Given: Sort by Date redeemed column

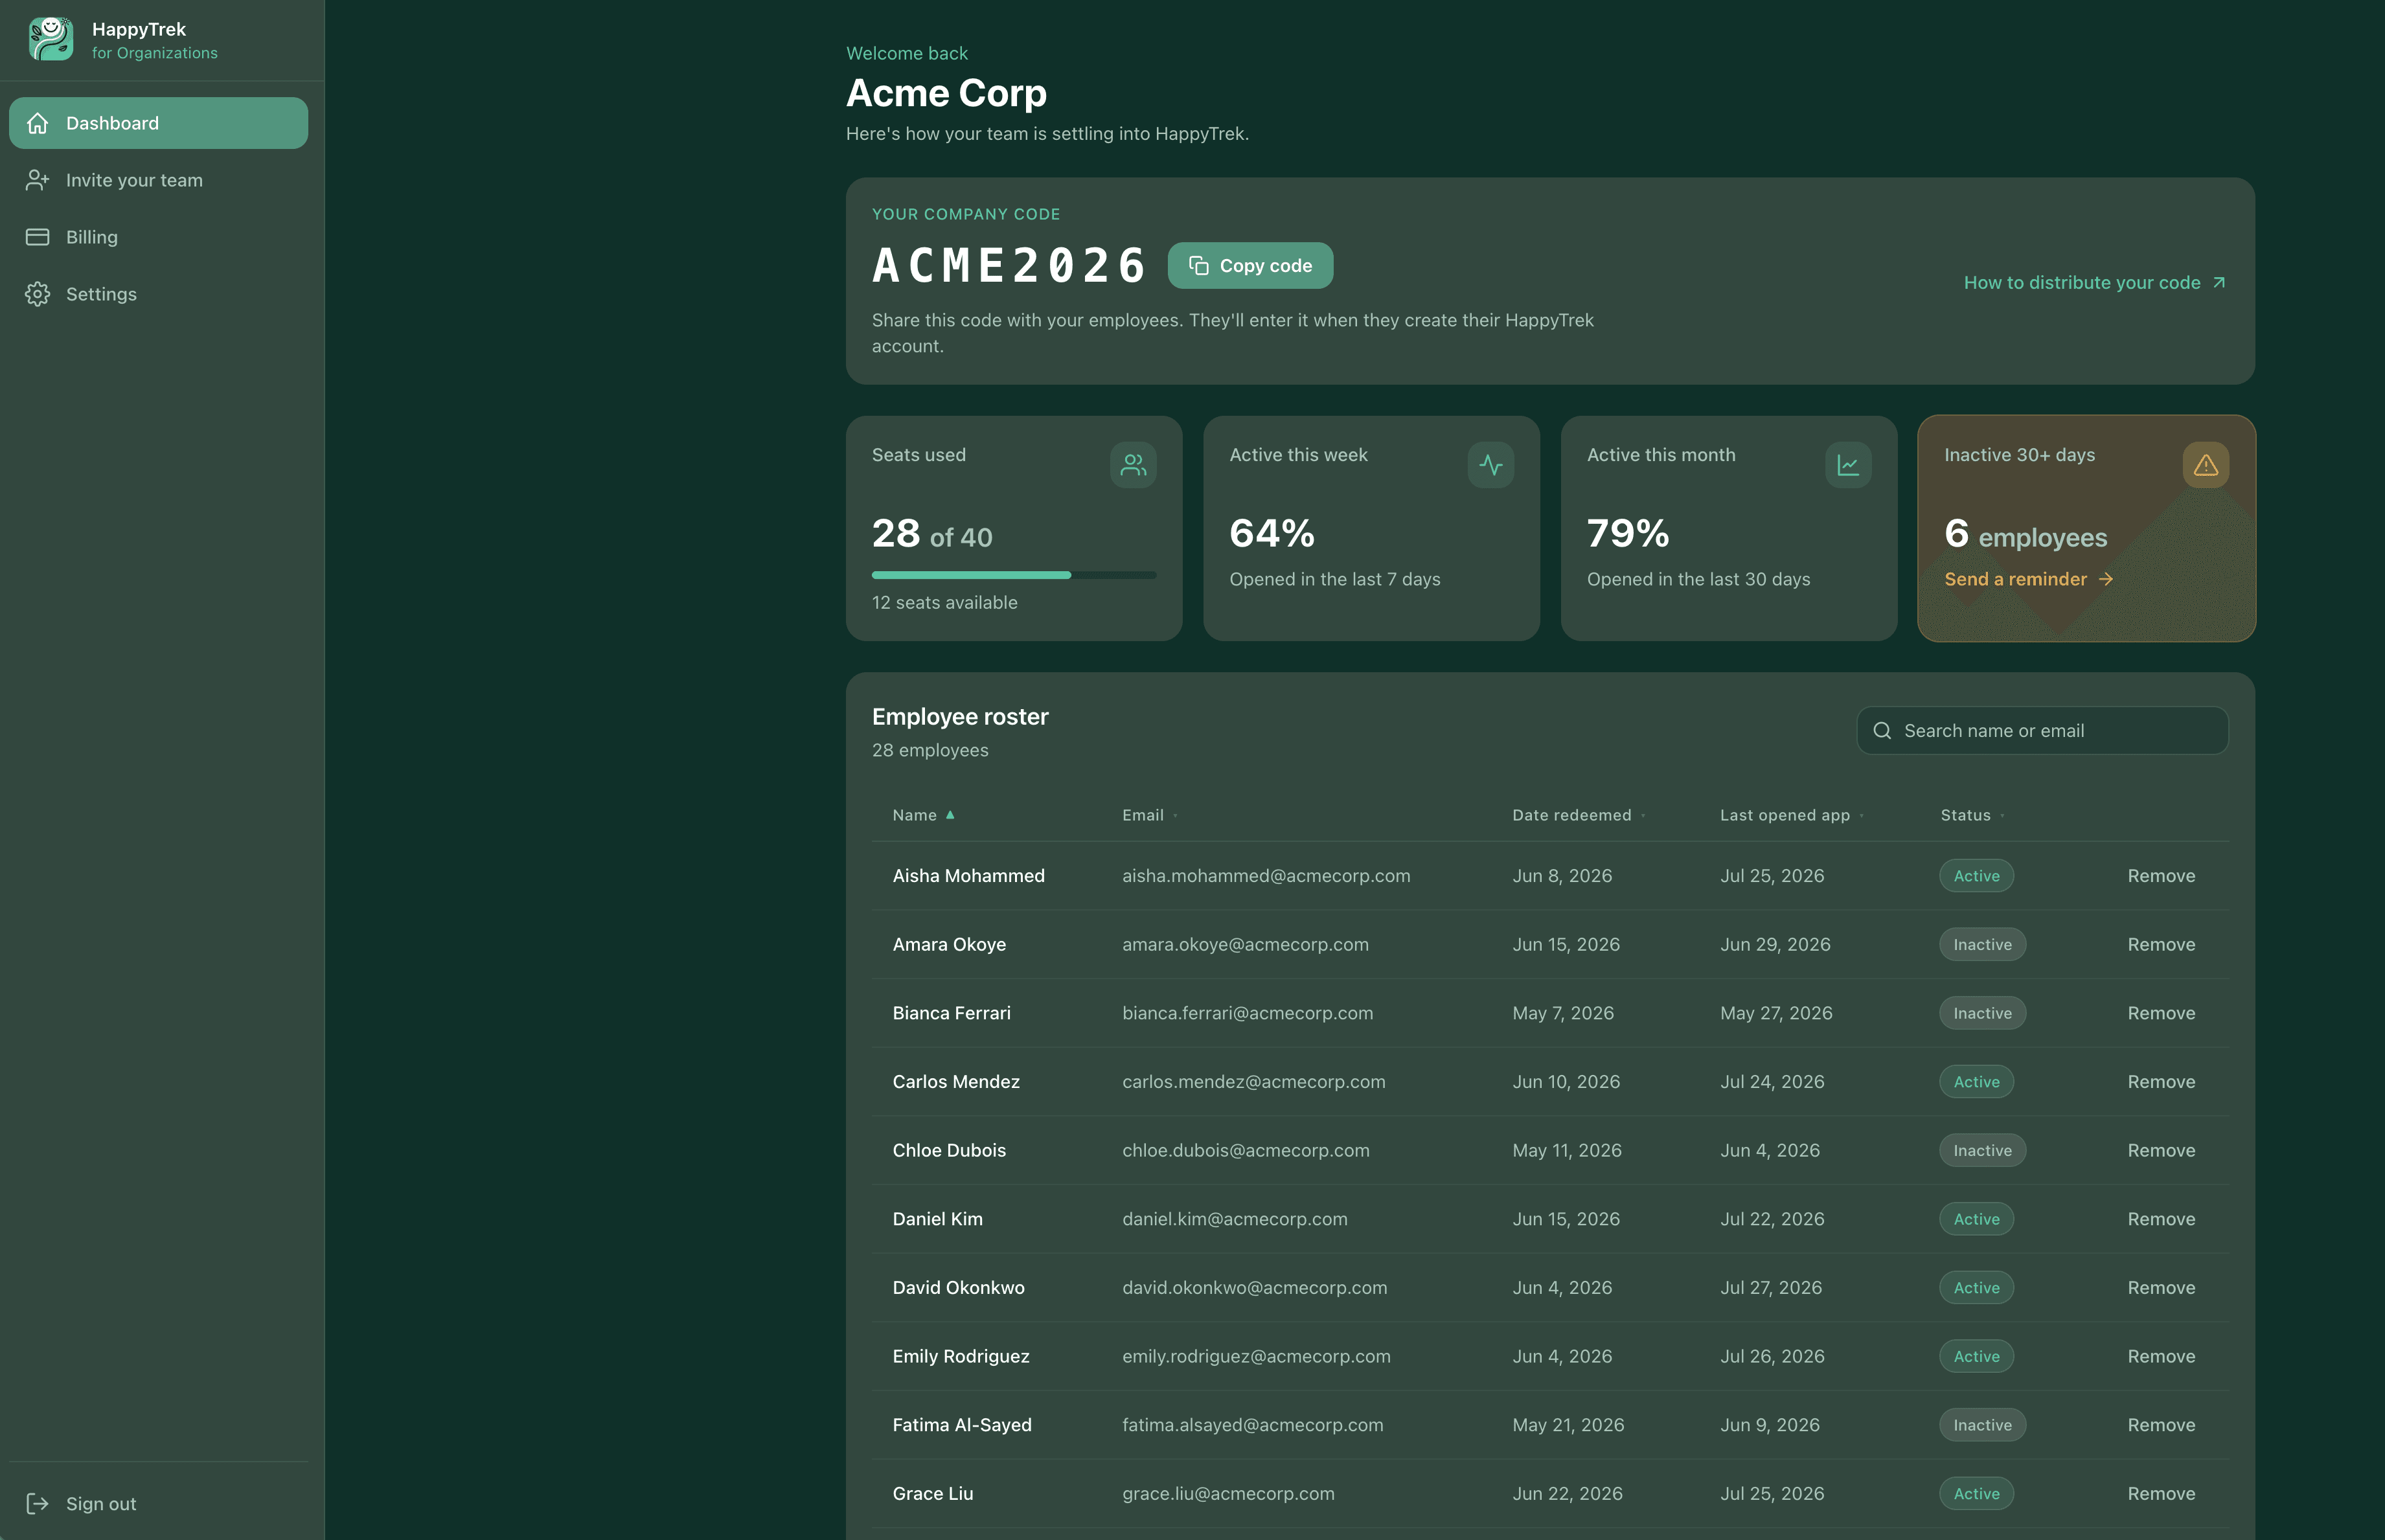Looking at the screenshot, I should click(x=1578, y=815).
